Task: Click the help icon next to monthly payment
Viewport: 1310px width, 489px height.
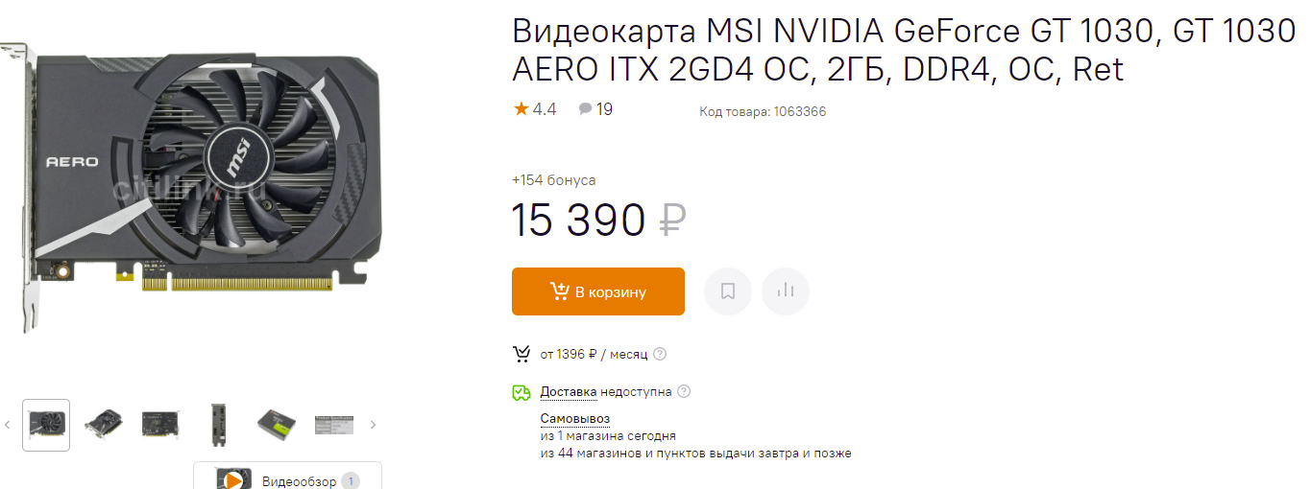Action: click(660, 354)
